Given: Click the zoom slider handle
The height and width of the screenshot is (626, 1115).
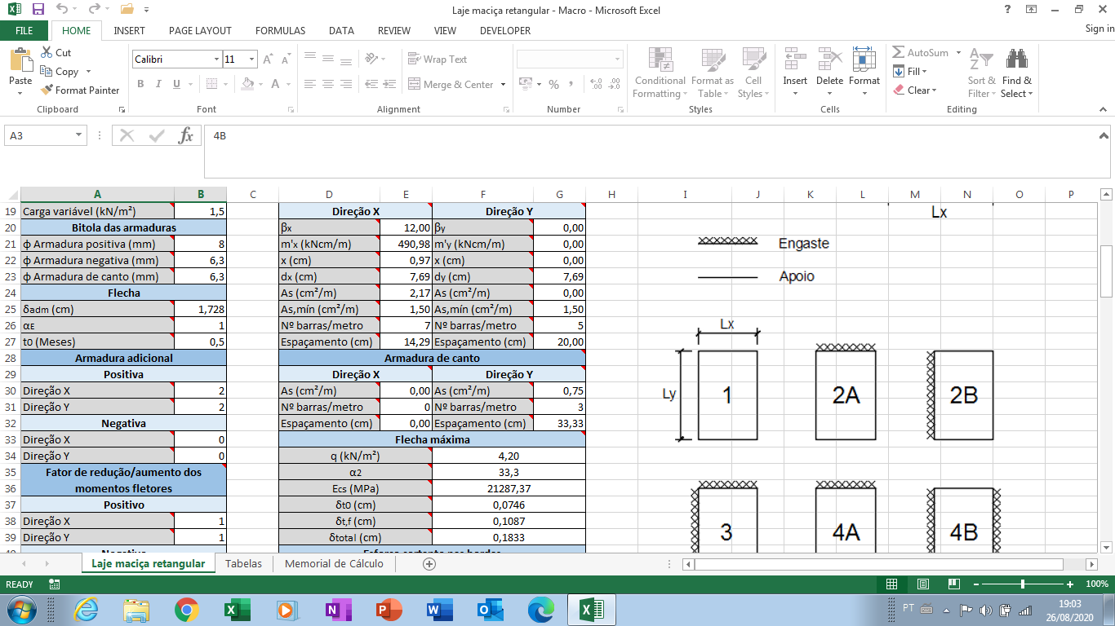Looking at the screenshot, I should coord(1023,584).
